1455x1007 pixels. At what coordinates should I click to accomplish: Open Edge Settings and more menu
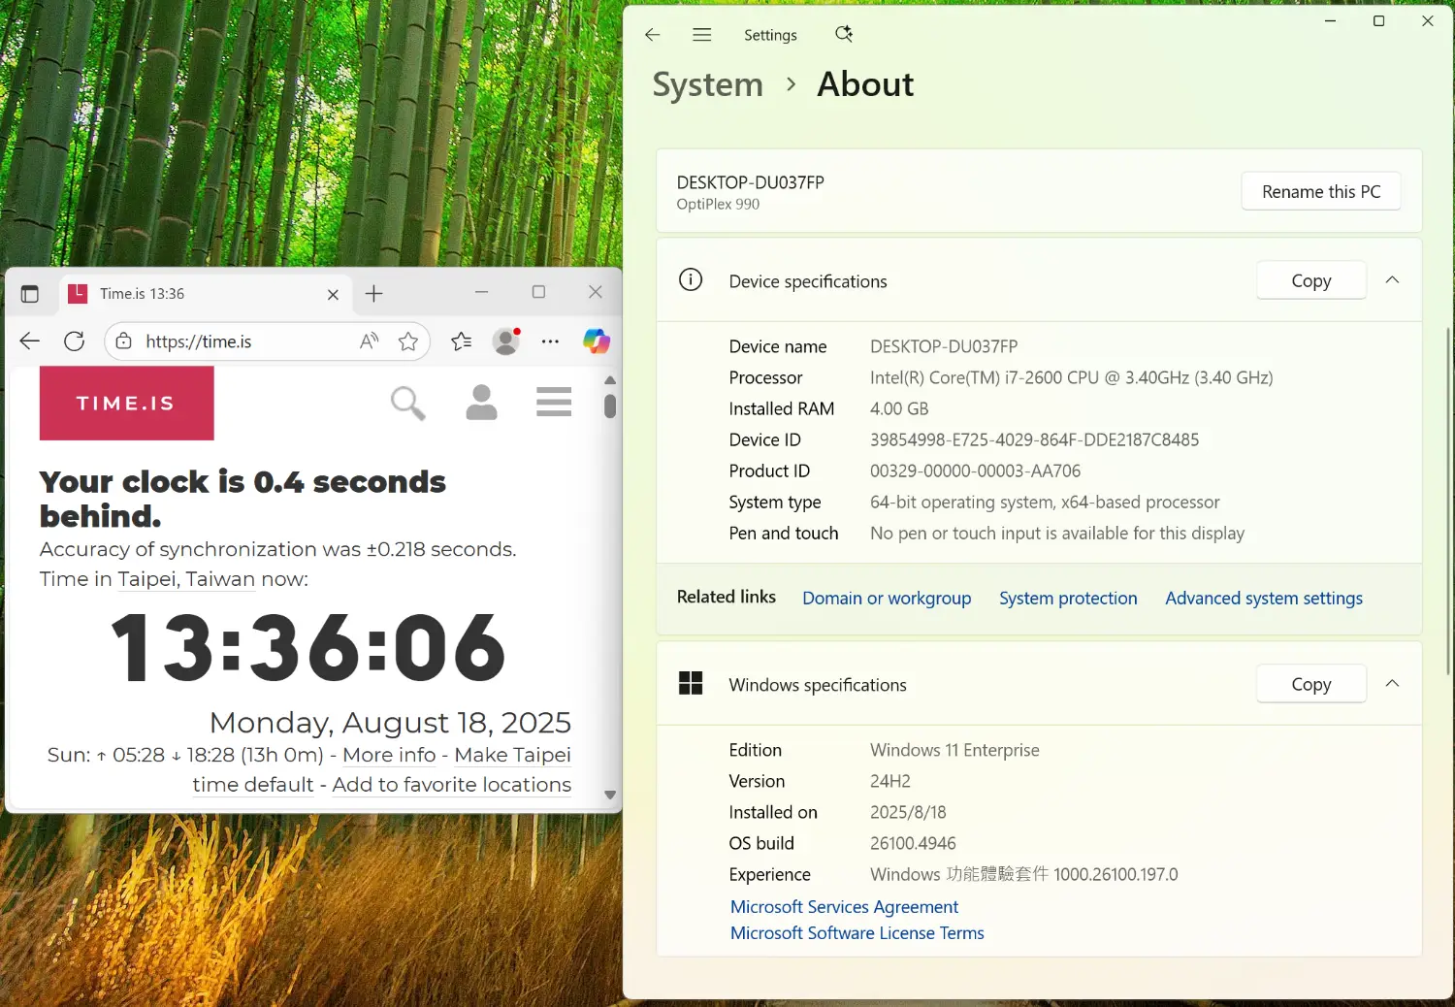click(x=550, y=341)
